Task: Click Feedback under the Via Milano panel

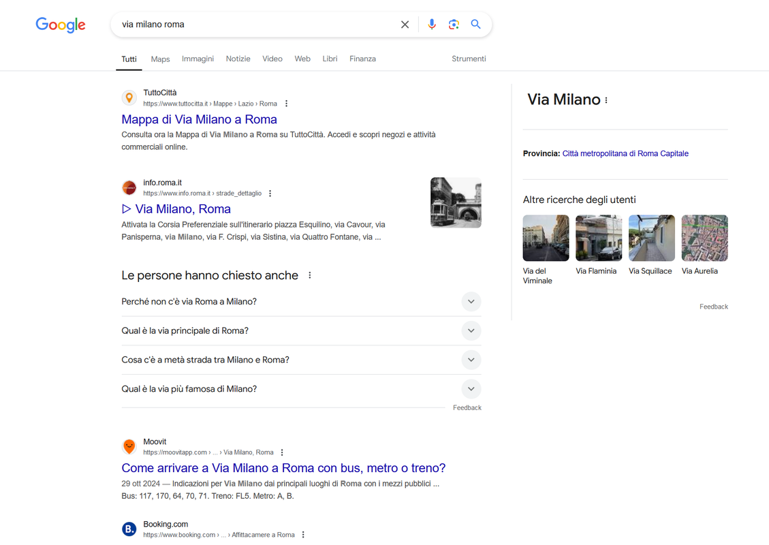Action: coord(714,307)
